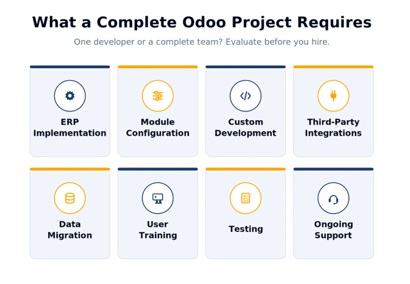Click the Module Configuration label text
Viewport: 410px width, 284px height.
[158, 127]
